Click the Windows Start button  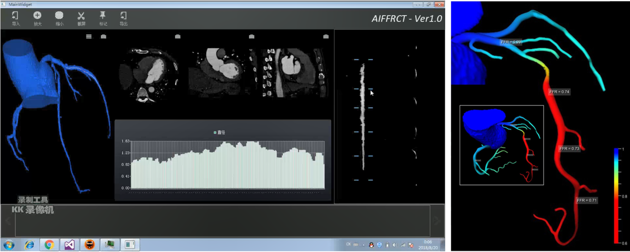tap(9, 245)
